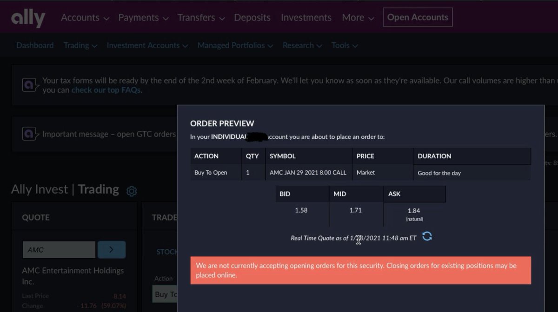Click the bid value 1.58
The image size is (558, 312).
pos(301,210)
